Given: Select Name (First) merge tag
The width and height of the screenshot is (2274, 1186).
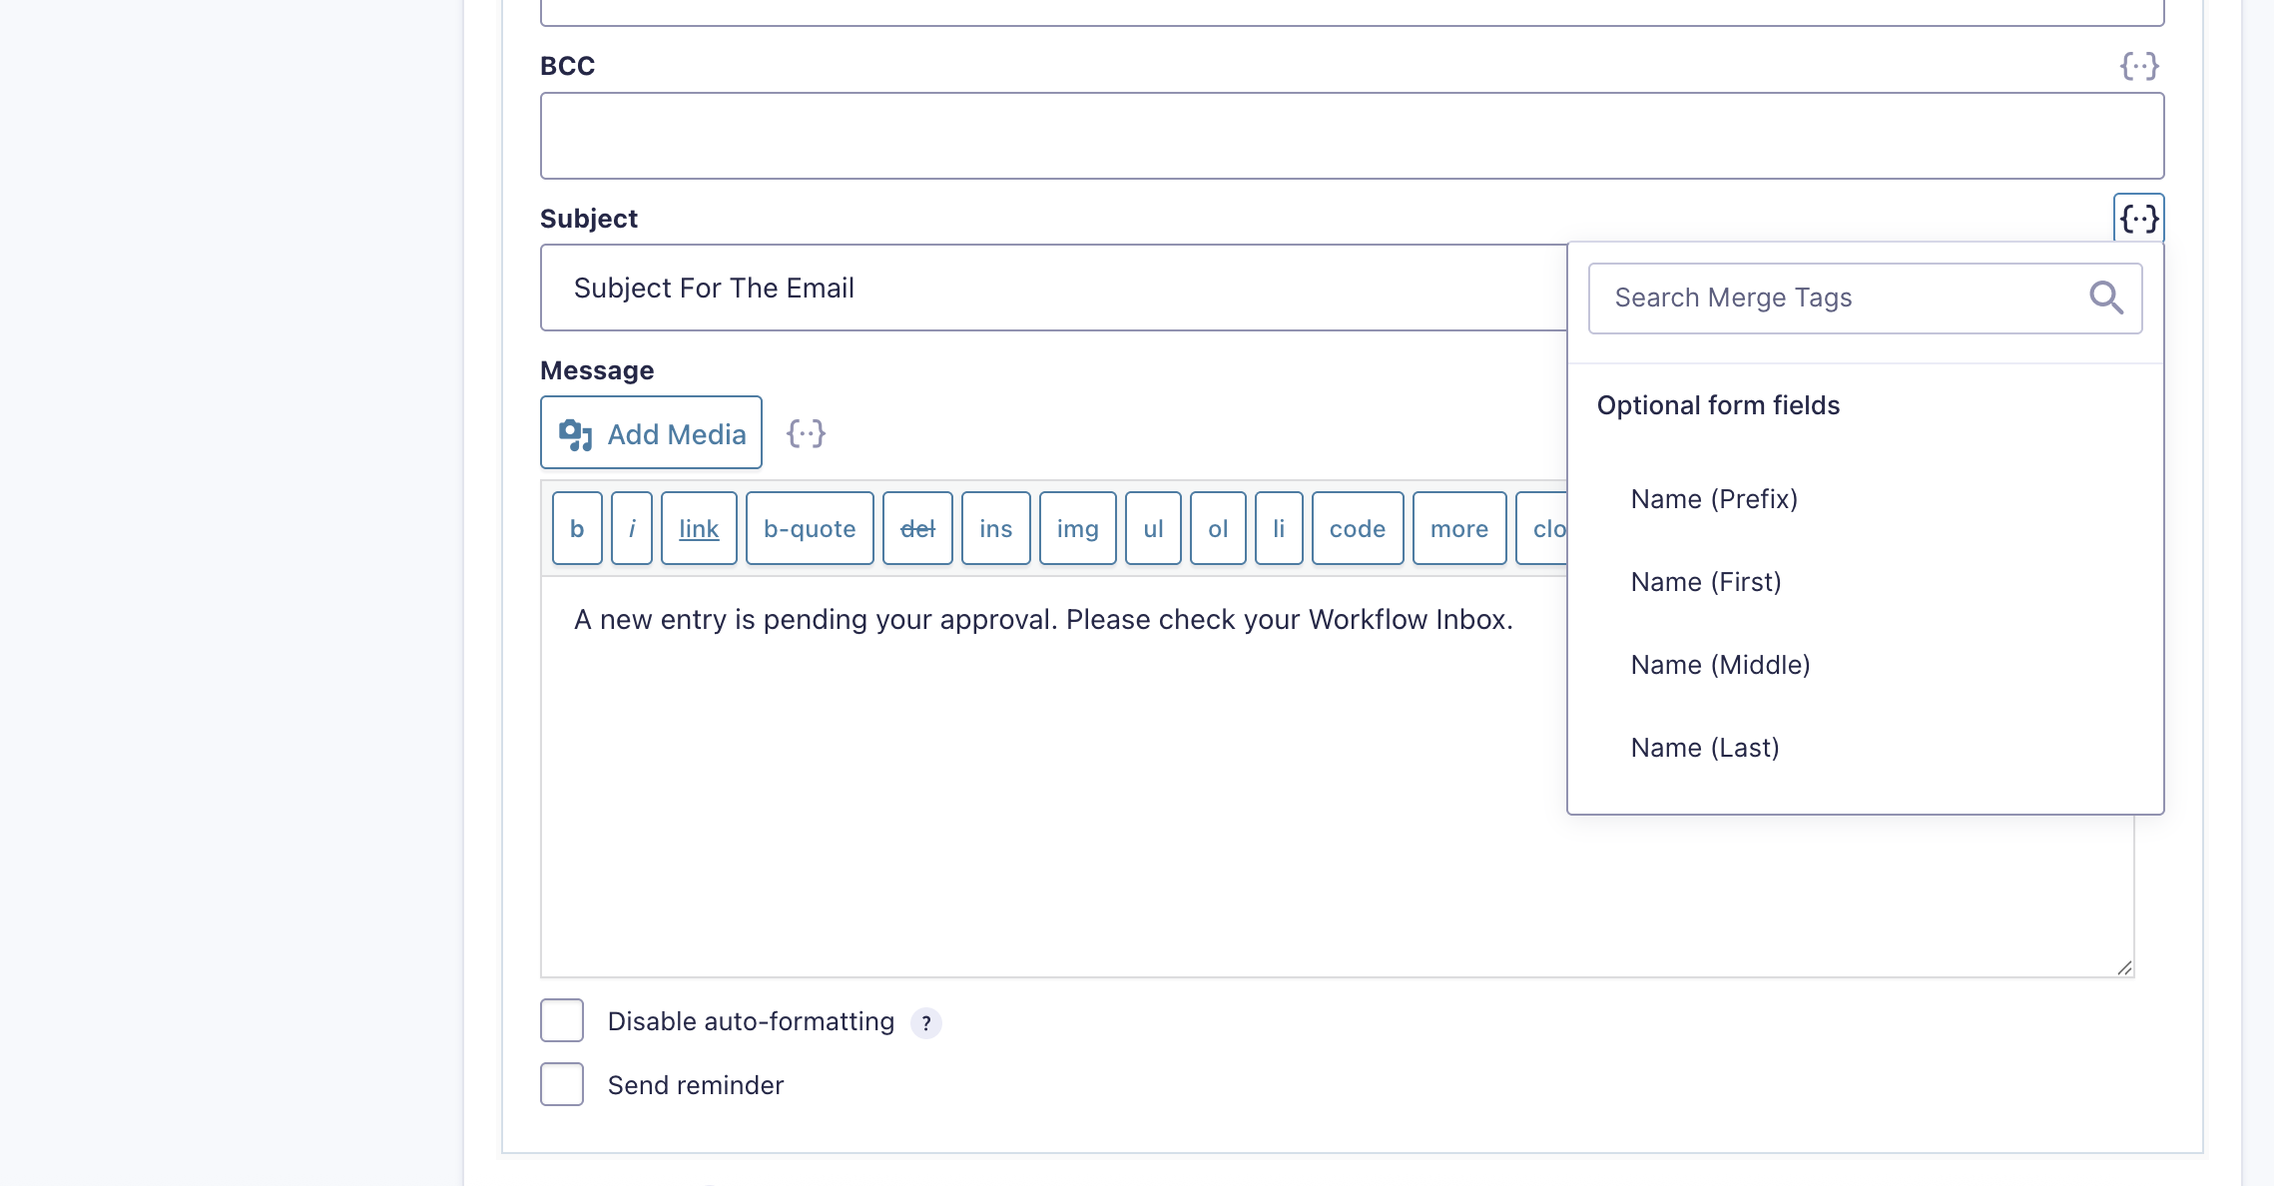Looking at the screenshot, I should point(1706,582).
